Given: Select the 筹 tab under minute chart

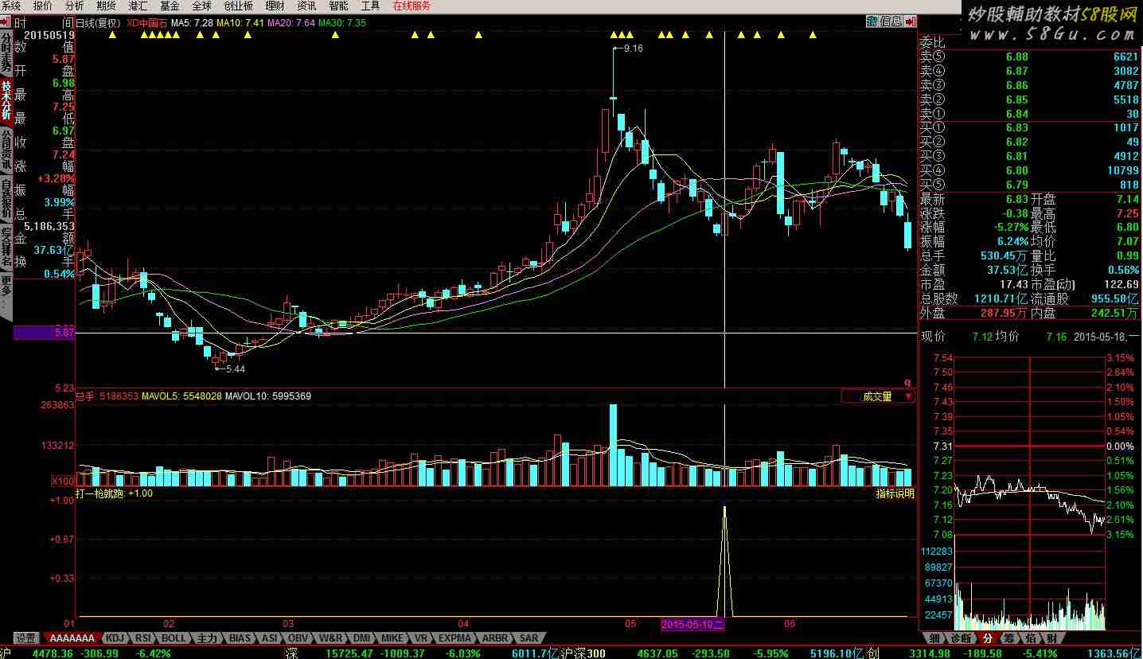Looking at the screenshot, I should coord(1008,638).
